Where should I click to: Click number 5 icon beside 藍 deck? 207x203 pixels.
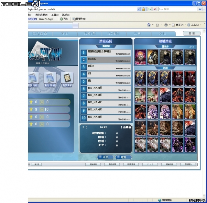[x=83, y=82]
